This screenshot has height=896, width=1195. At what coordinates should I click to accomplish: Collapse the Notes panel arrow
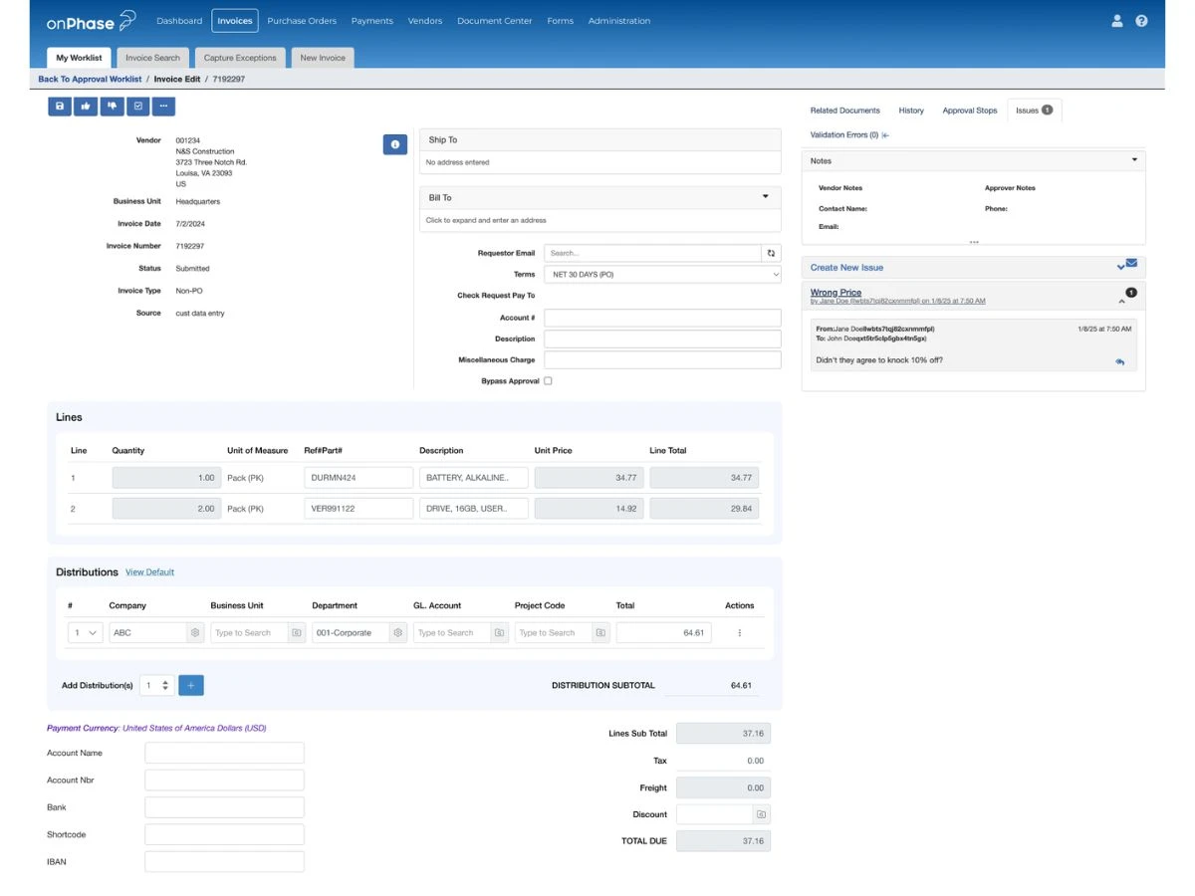1134,160
